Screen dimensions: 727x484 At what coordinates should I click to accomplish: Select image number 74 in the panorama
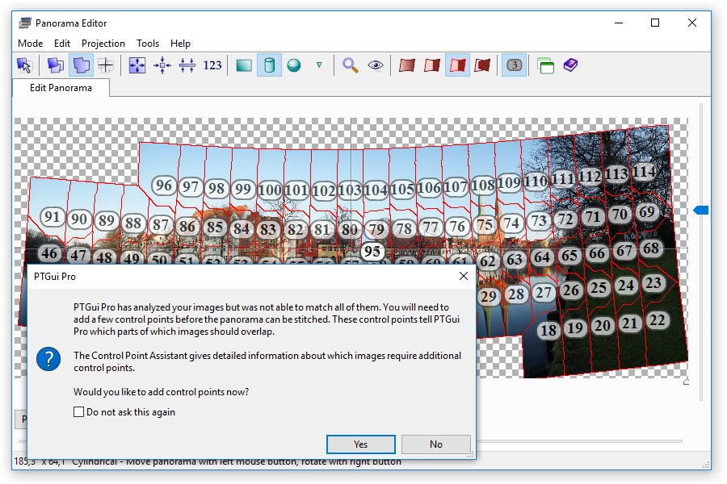[x=511, y=223]
